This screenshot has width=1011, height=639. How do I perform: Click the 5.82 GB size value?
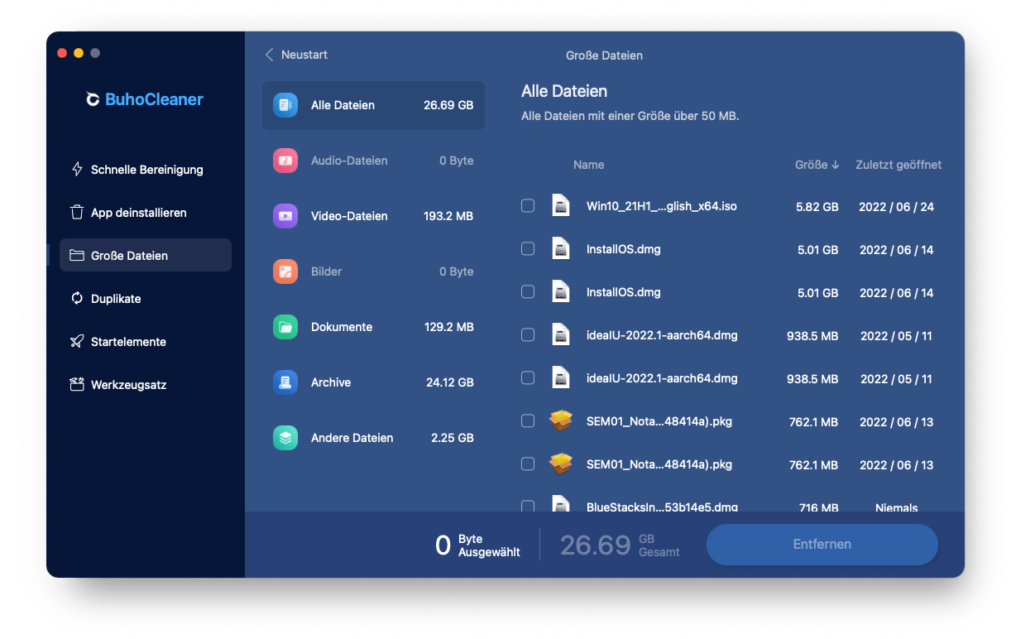(x=817, y=207)
